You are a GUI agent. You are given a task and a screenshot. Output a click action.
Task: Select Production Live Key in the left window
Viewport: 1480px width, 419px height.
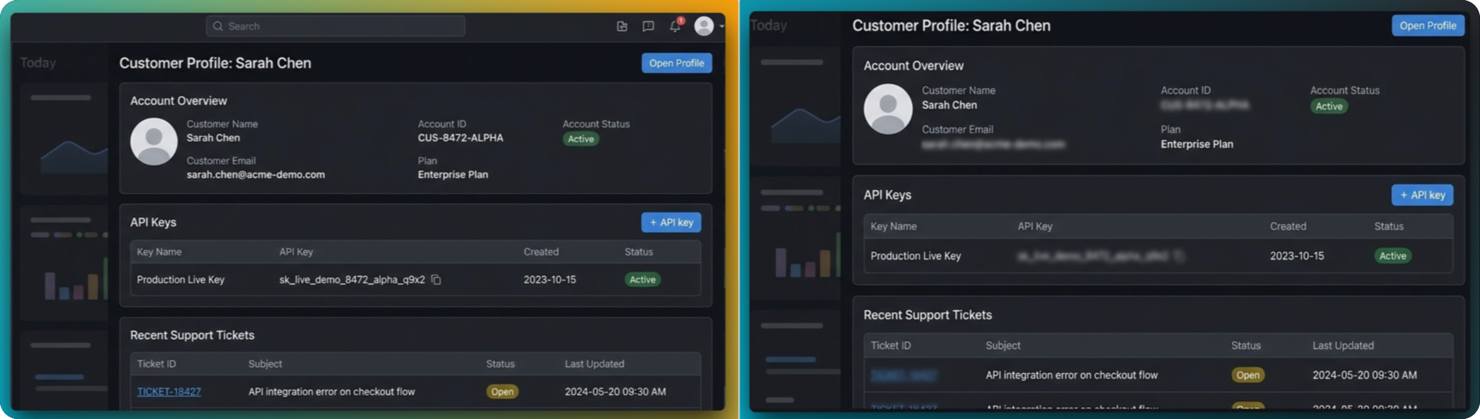click(181, 279)
